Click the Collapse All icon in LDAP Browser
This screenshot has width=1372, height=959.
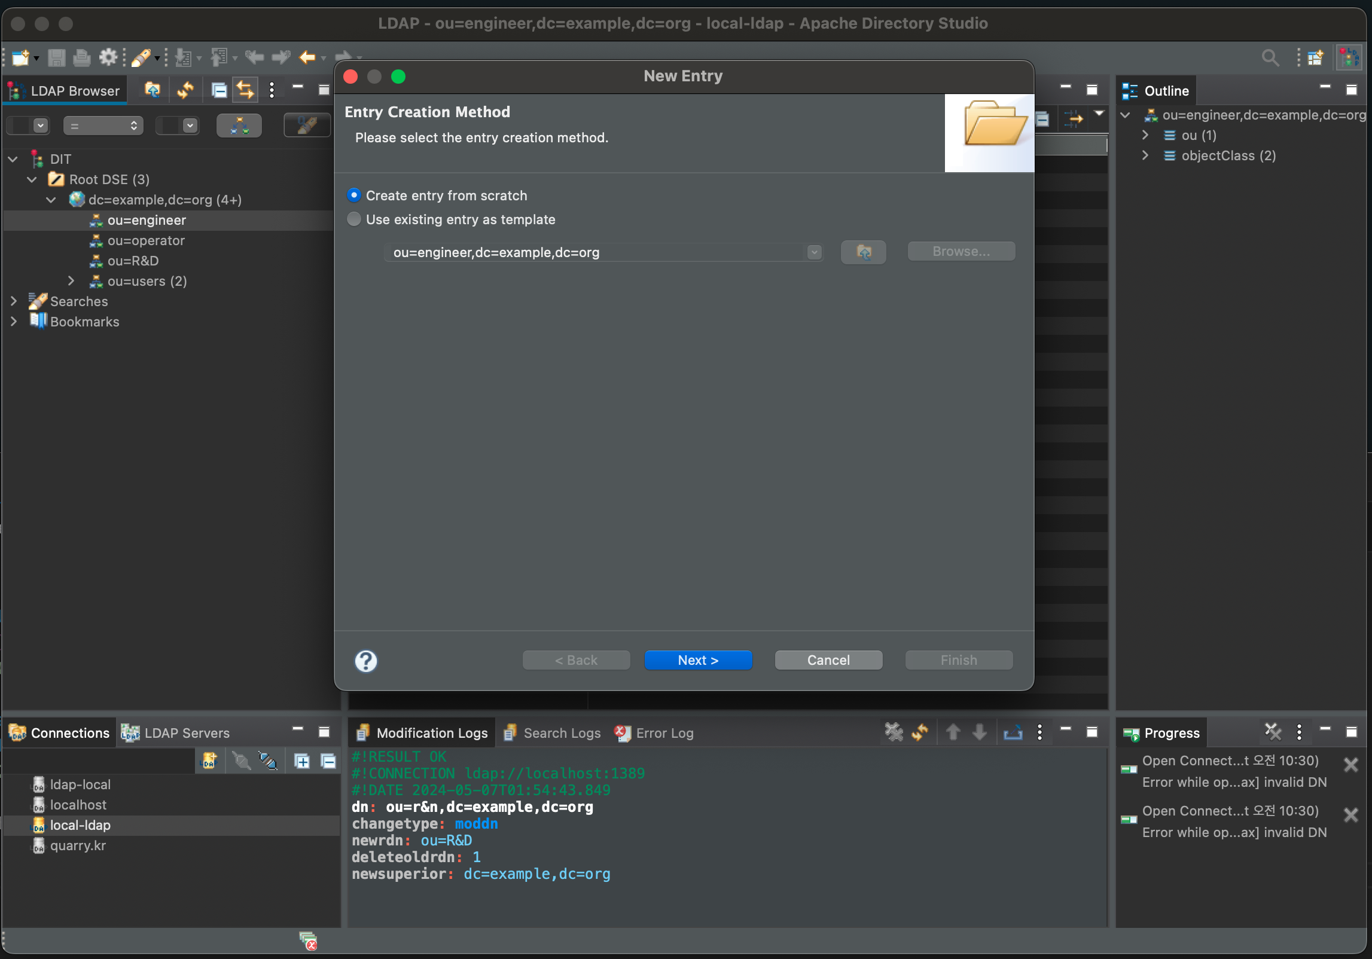pyautogui.click(x=219, y=90)
